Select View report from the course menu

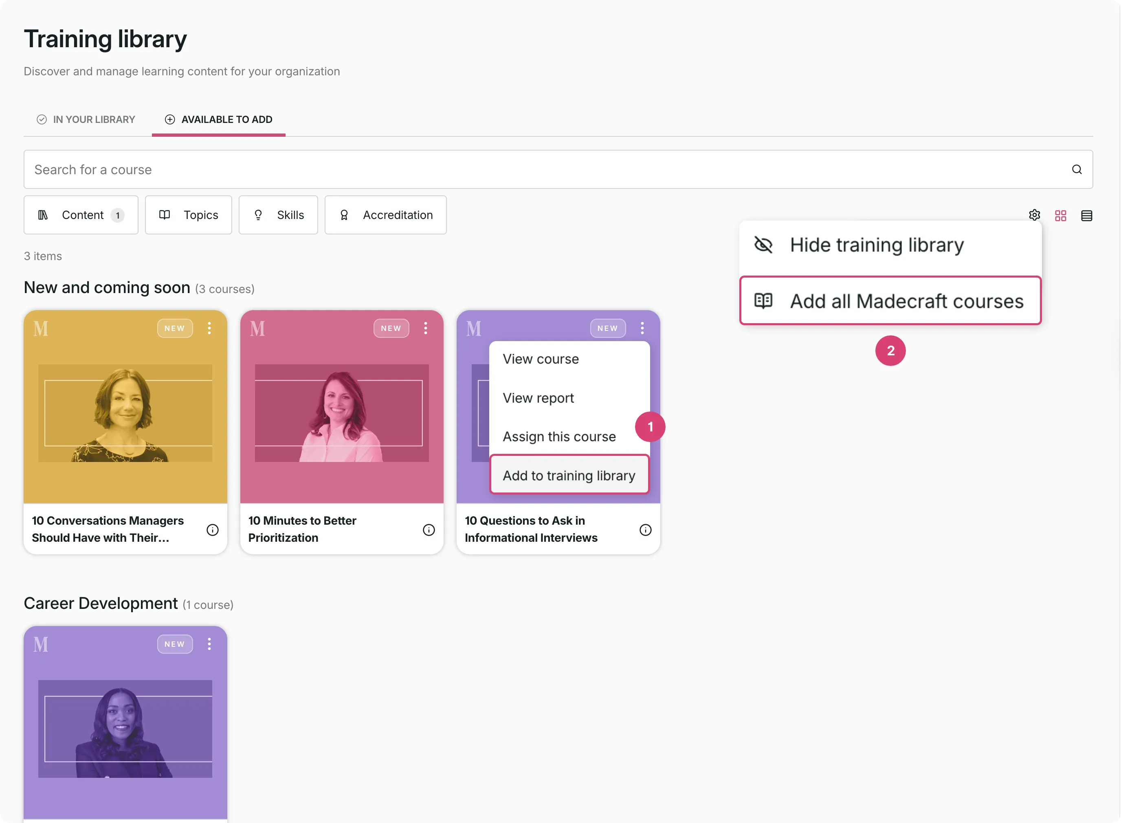click(538, 398)
